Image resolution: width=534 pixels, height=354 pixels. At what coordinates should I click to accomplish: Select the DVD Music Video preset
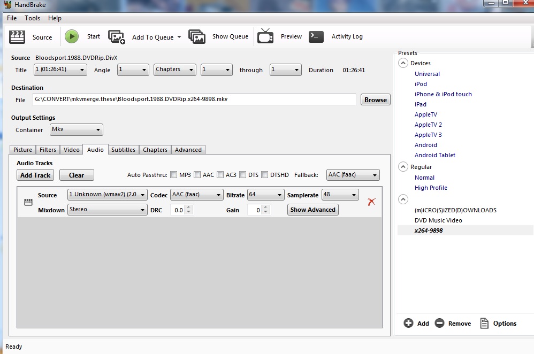[x=438, y=220]
